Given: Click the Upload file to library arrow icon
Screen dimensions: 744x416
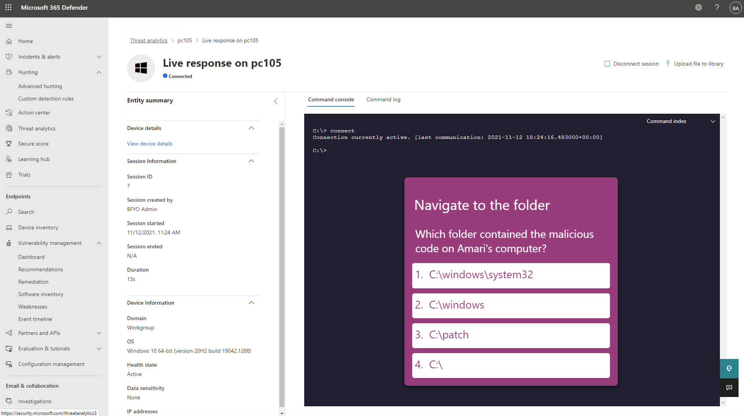Looking at the screenshot, I should (x=668, y=64).
